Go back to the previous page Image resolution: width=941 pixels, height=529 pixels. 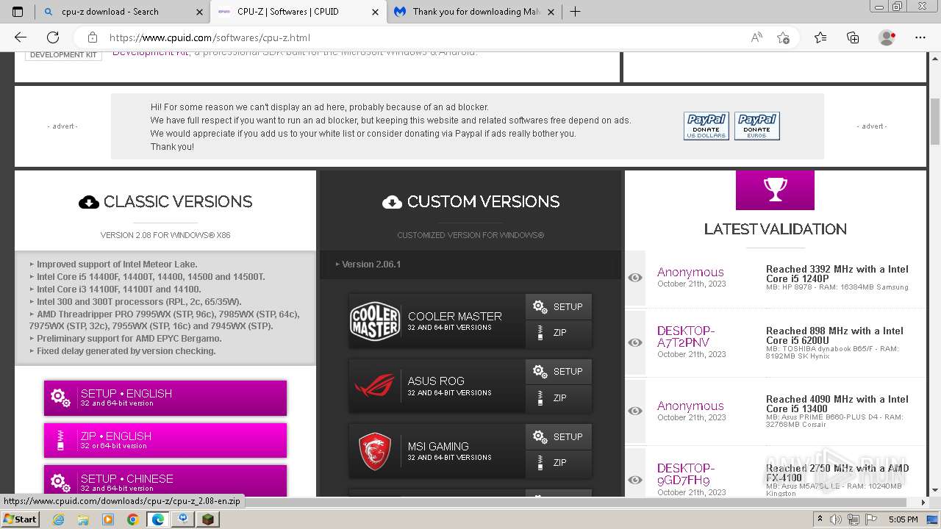[x=21, y=37]
